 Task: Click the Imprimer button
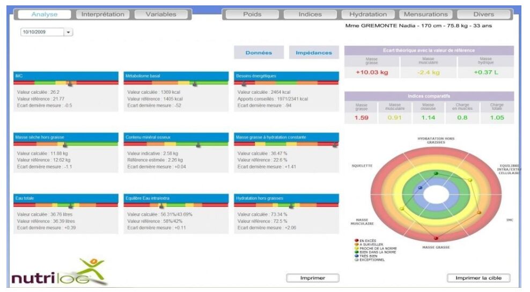tap(313, 278)
